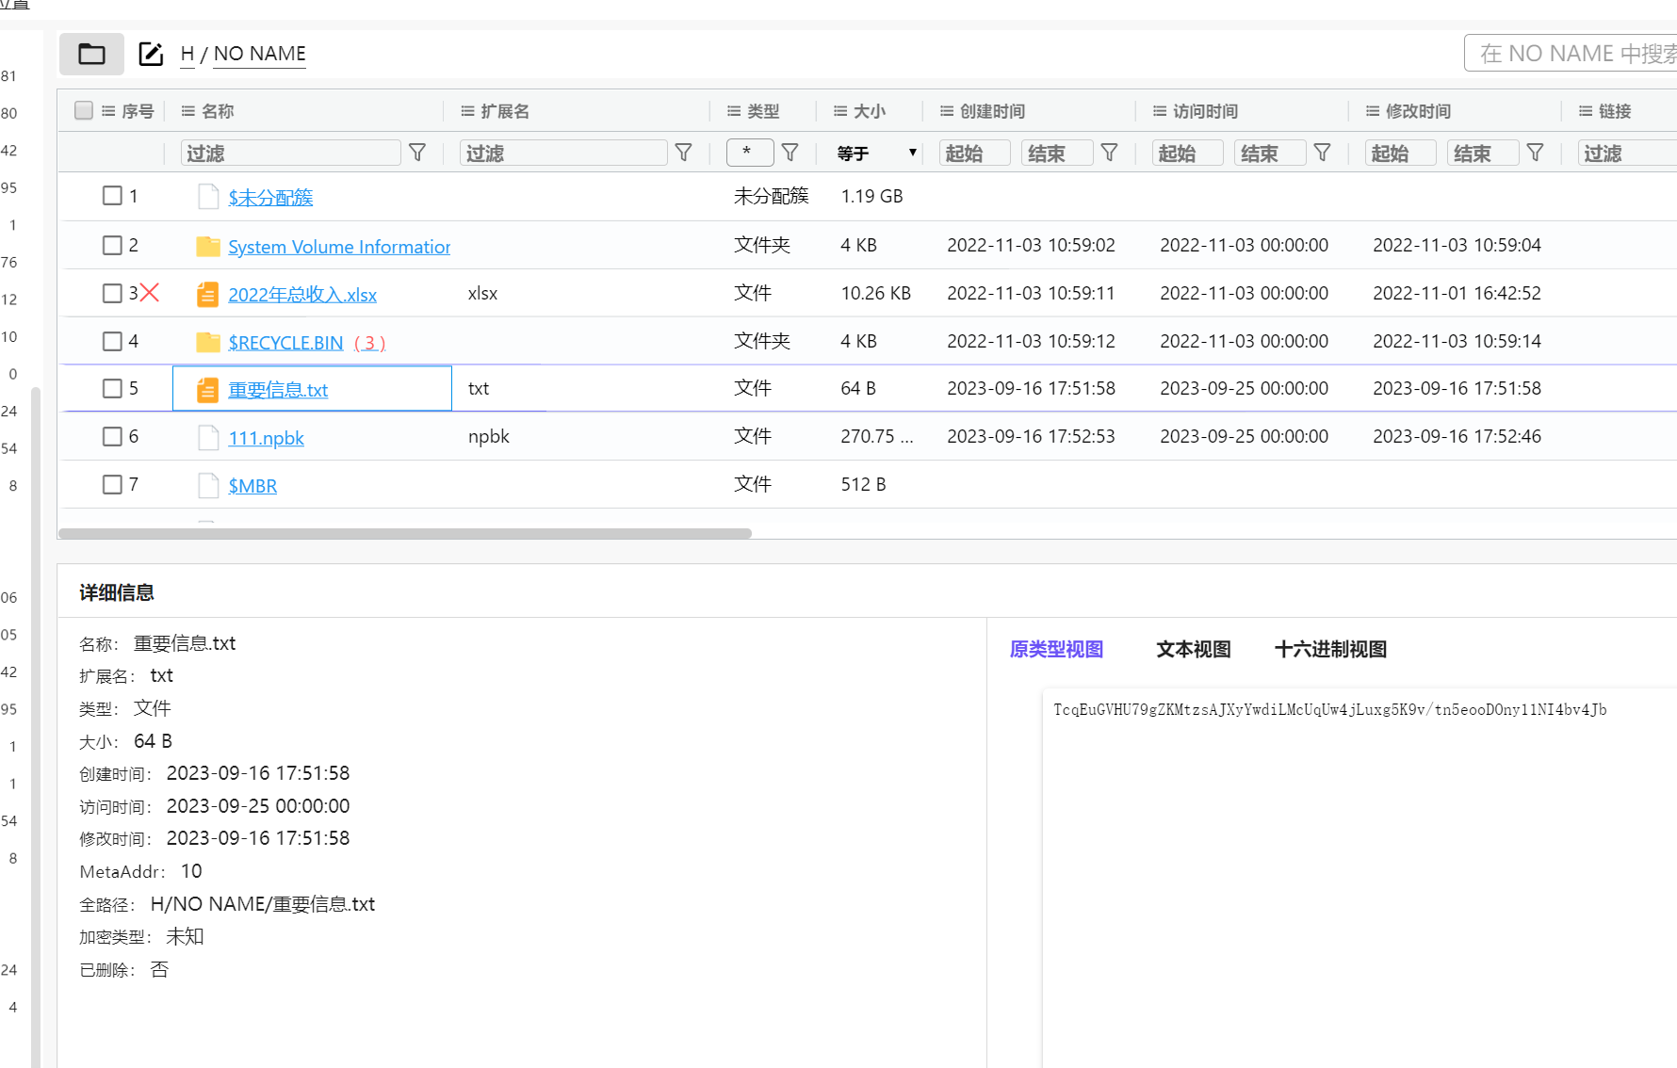Viewport: 1677px width, 1068px height.
Task: Click the 创建时间 column menu icon
Action: tap(947, 111)
